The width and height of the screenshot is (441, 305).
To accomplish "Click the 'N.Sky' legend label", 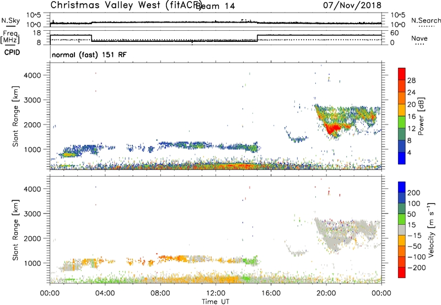I will coord(10,20).
